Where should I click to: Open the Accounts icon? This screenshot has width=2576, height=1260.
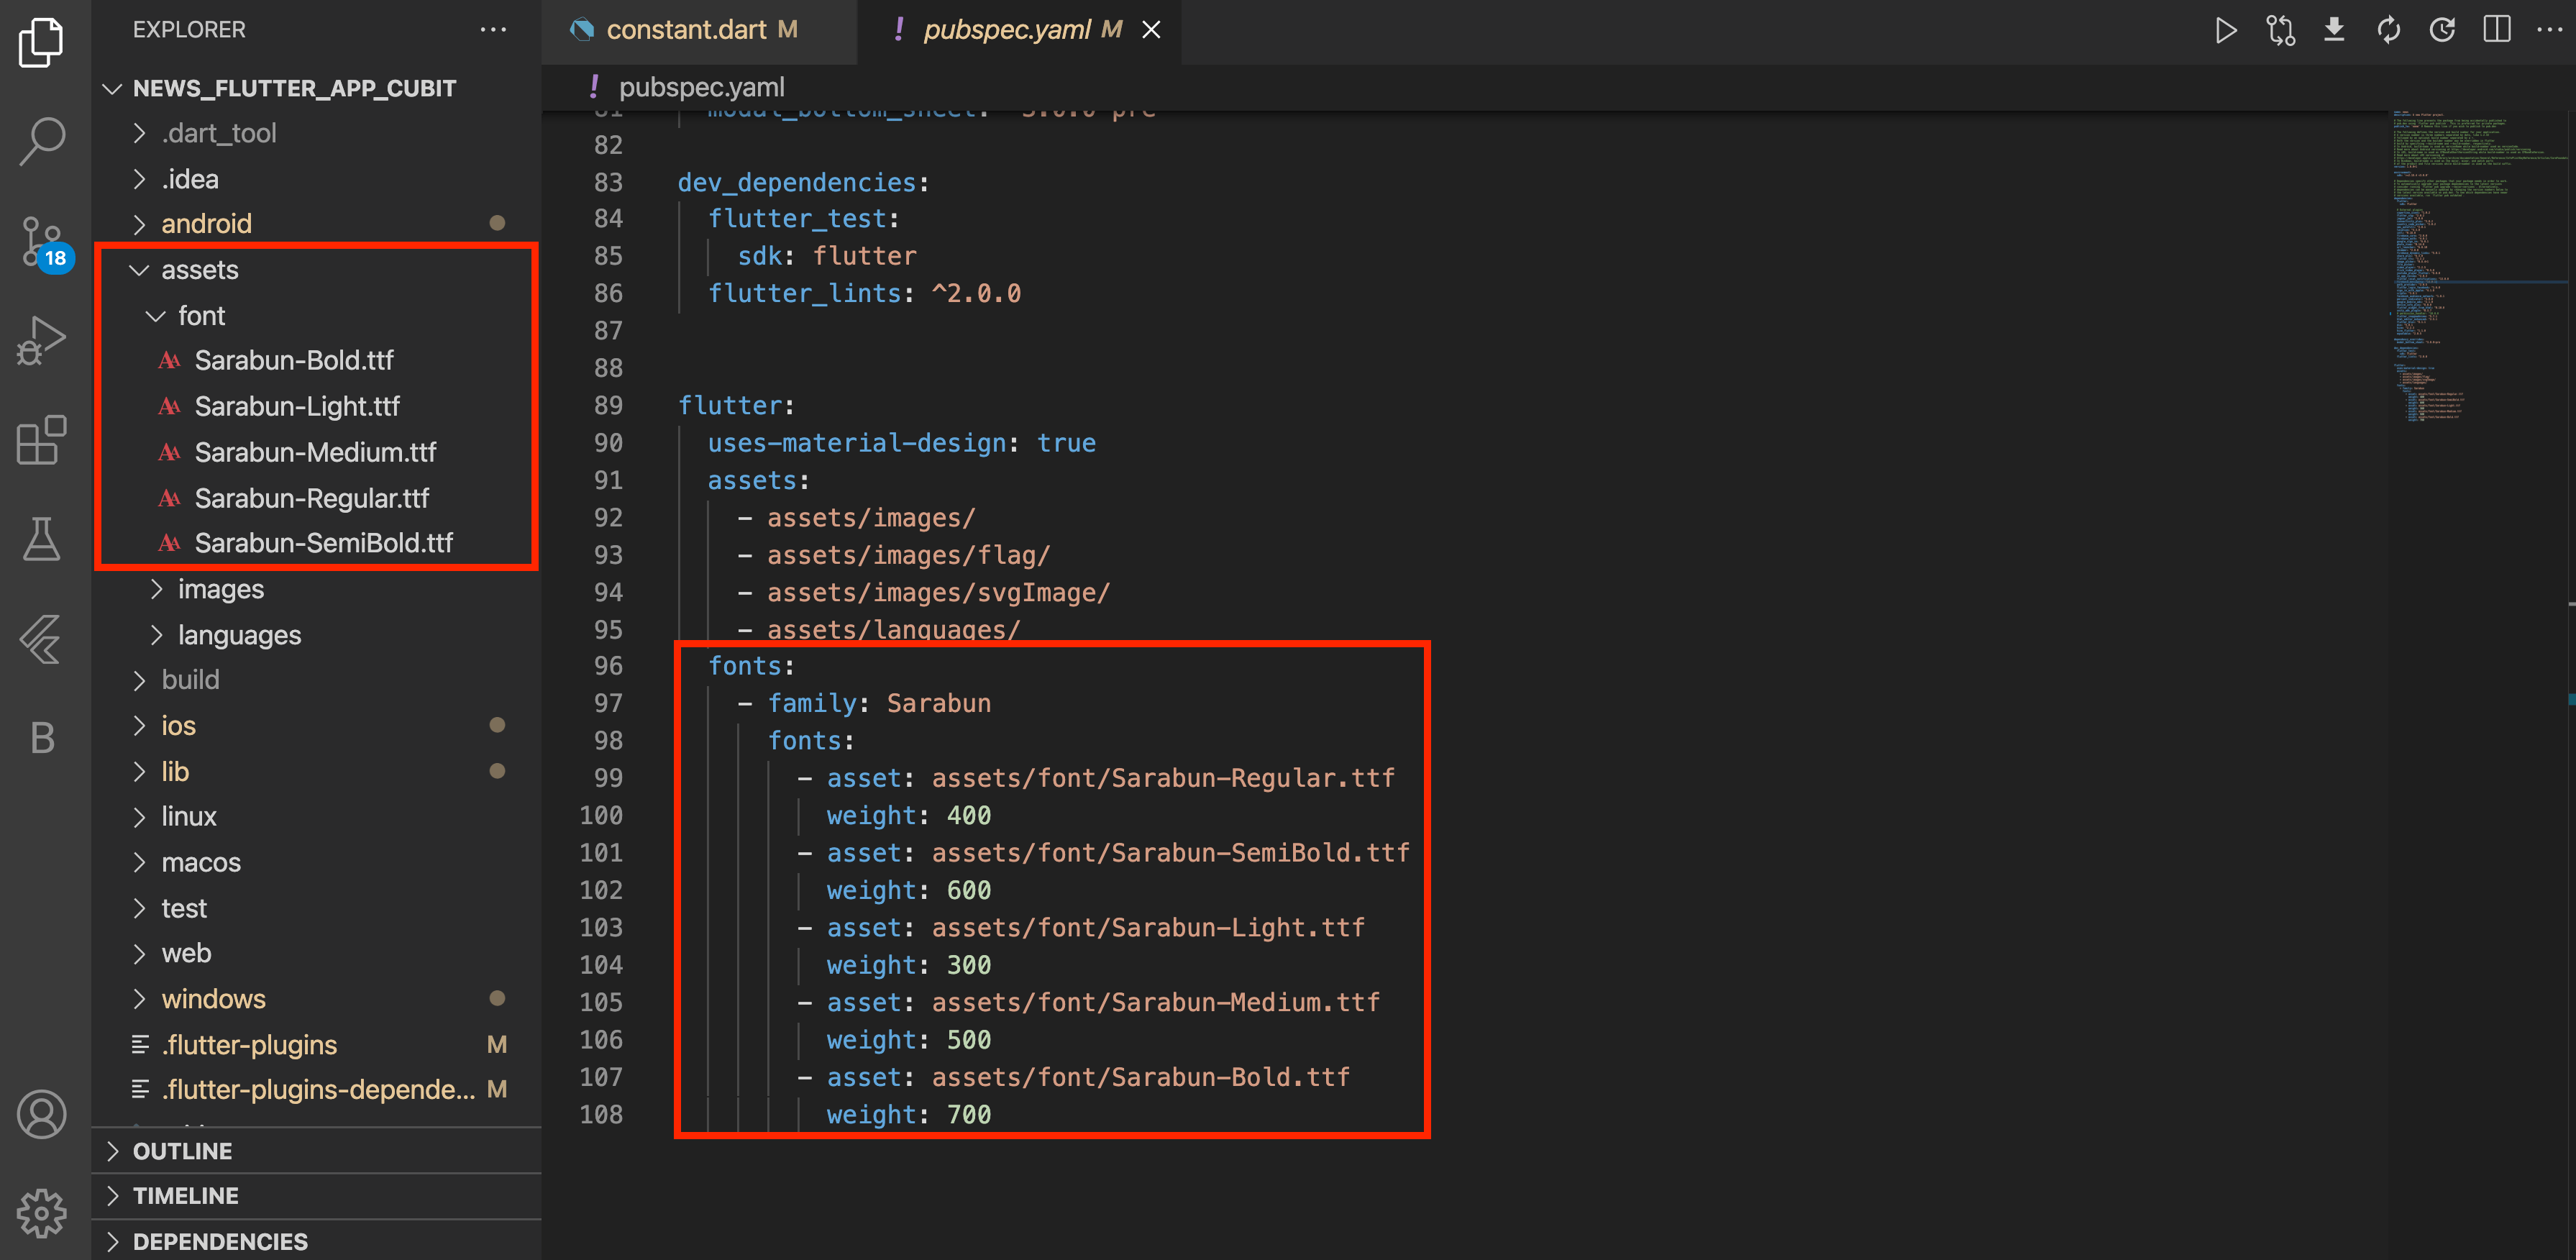pos(42,1114)
